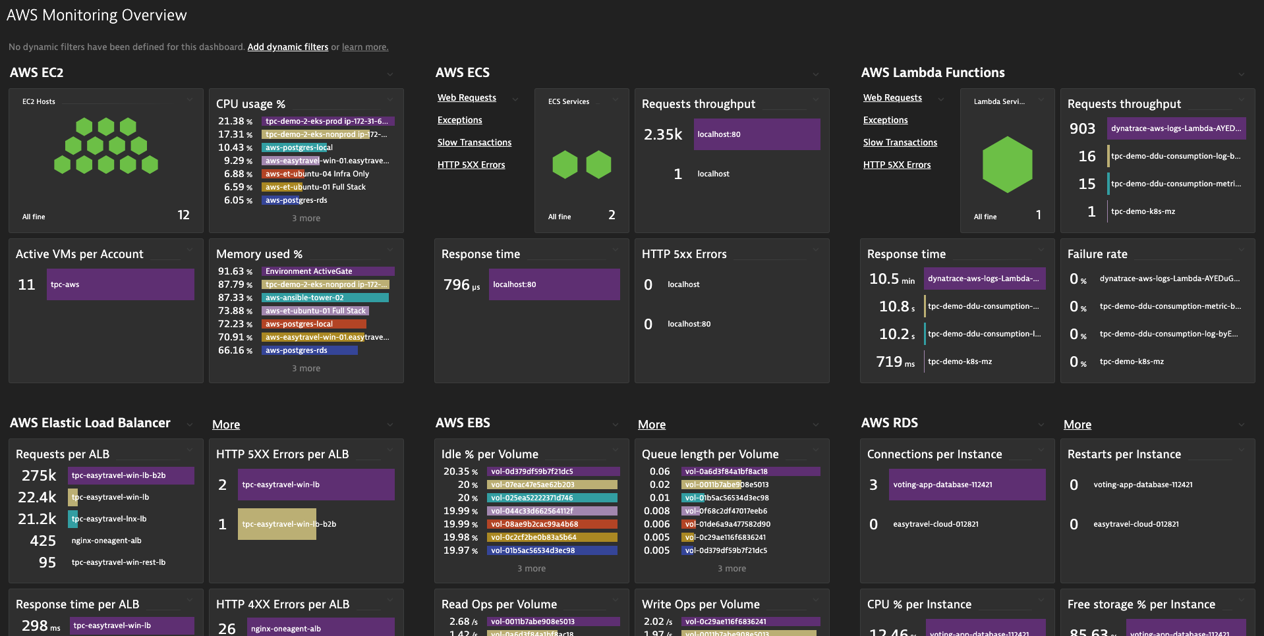
Task: Open Web Requests link under AWS Lambda Functions
Action: pyautogui.click(x=892, y=97)
